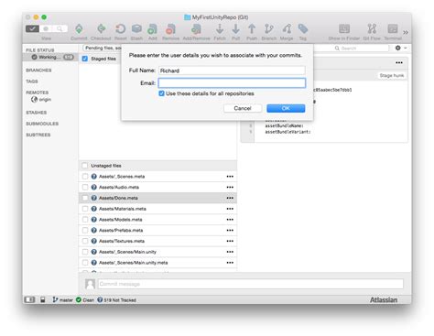Click the Tag toolbar icon
This screenshot has height=336, width=434.
pyautogui.click(x=303, y=29)
